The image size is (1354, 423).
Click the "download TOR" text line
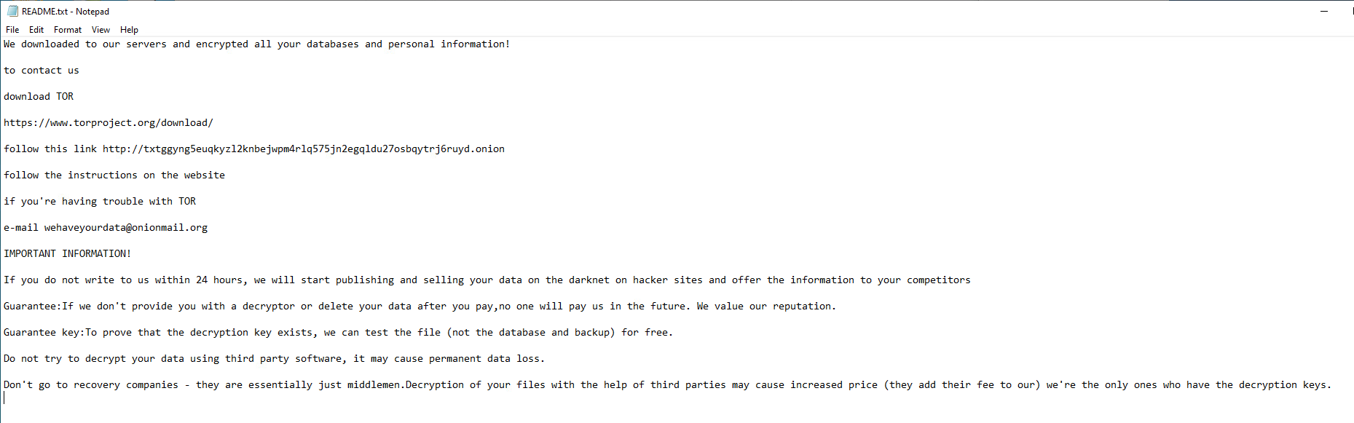tap(39, 97)
